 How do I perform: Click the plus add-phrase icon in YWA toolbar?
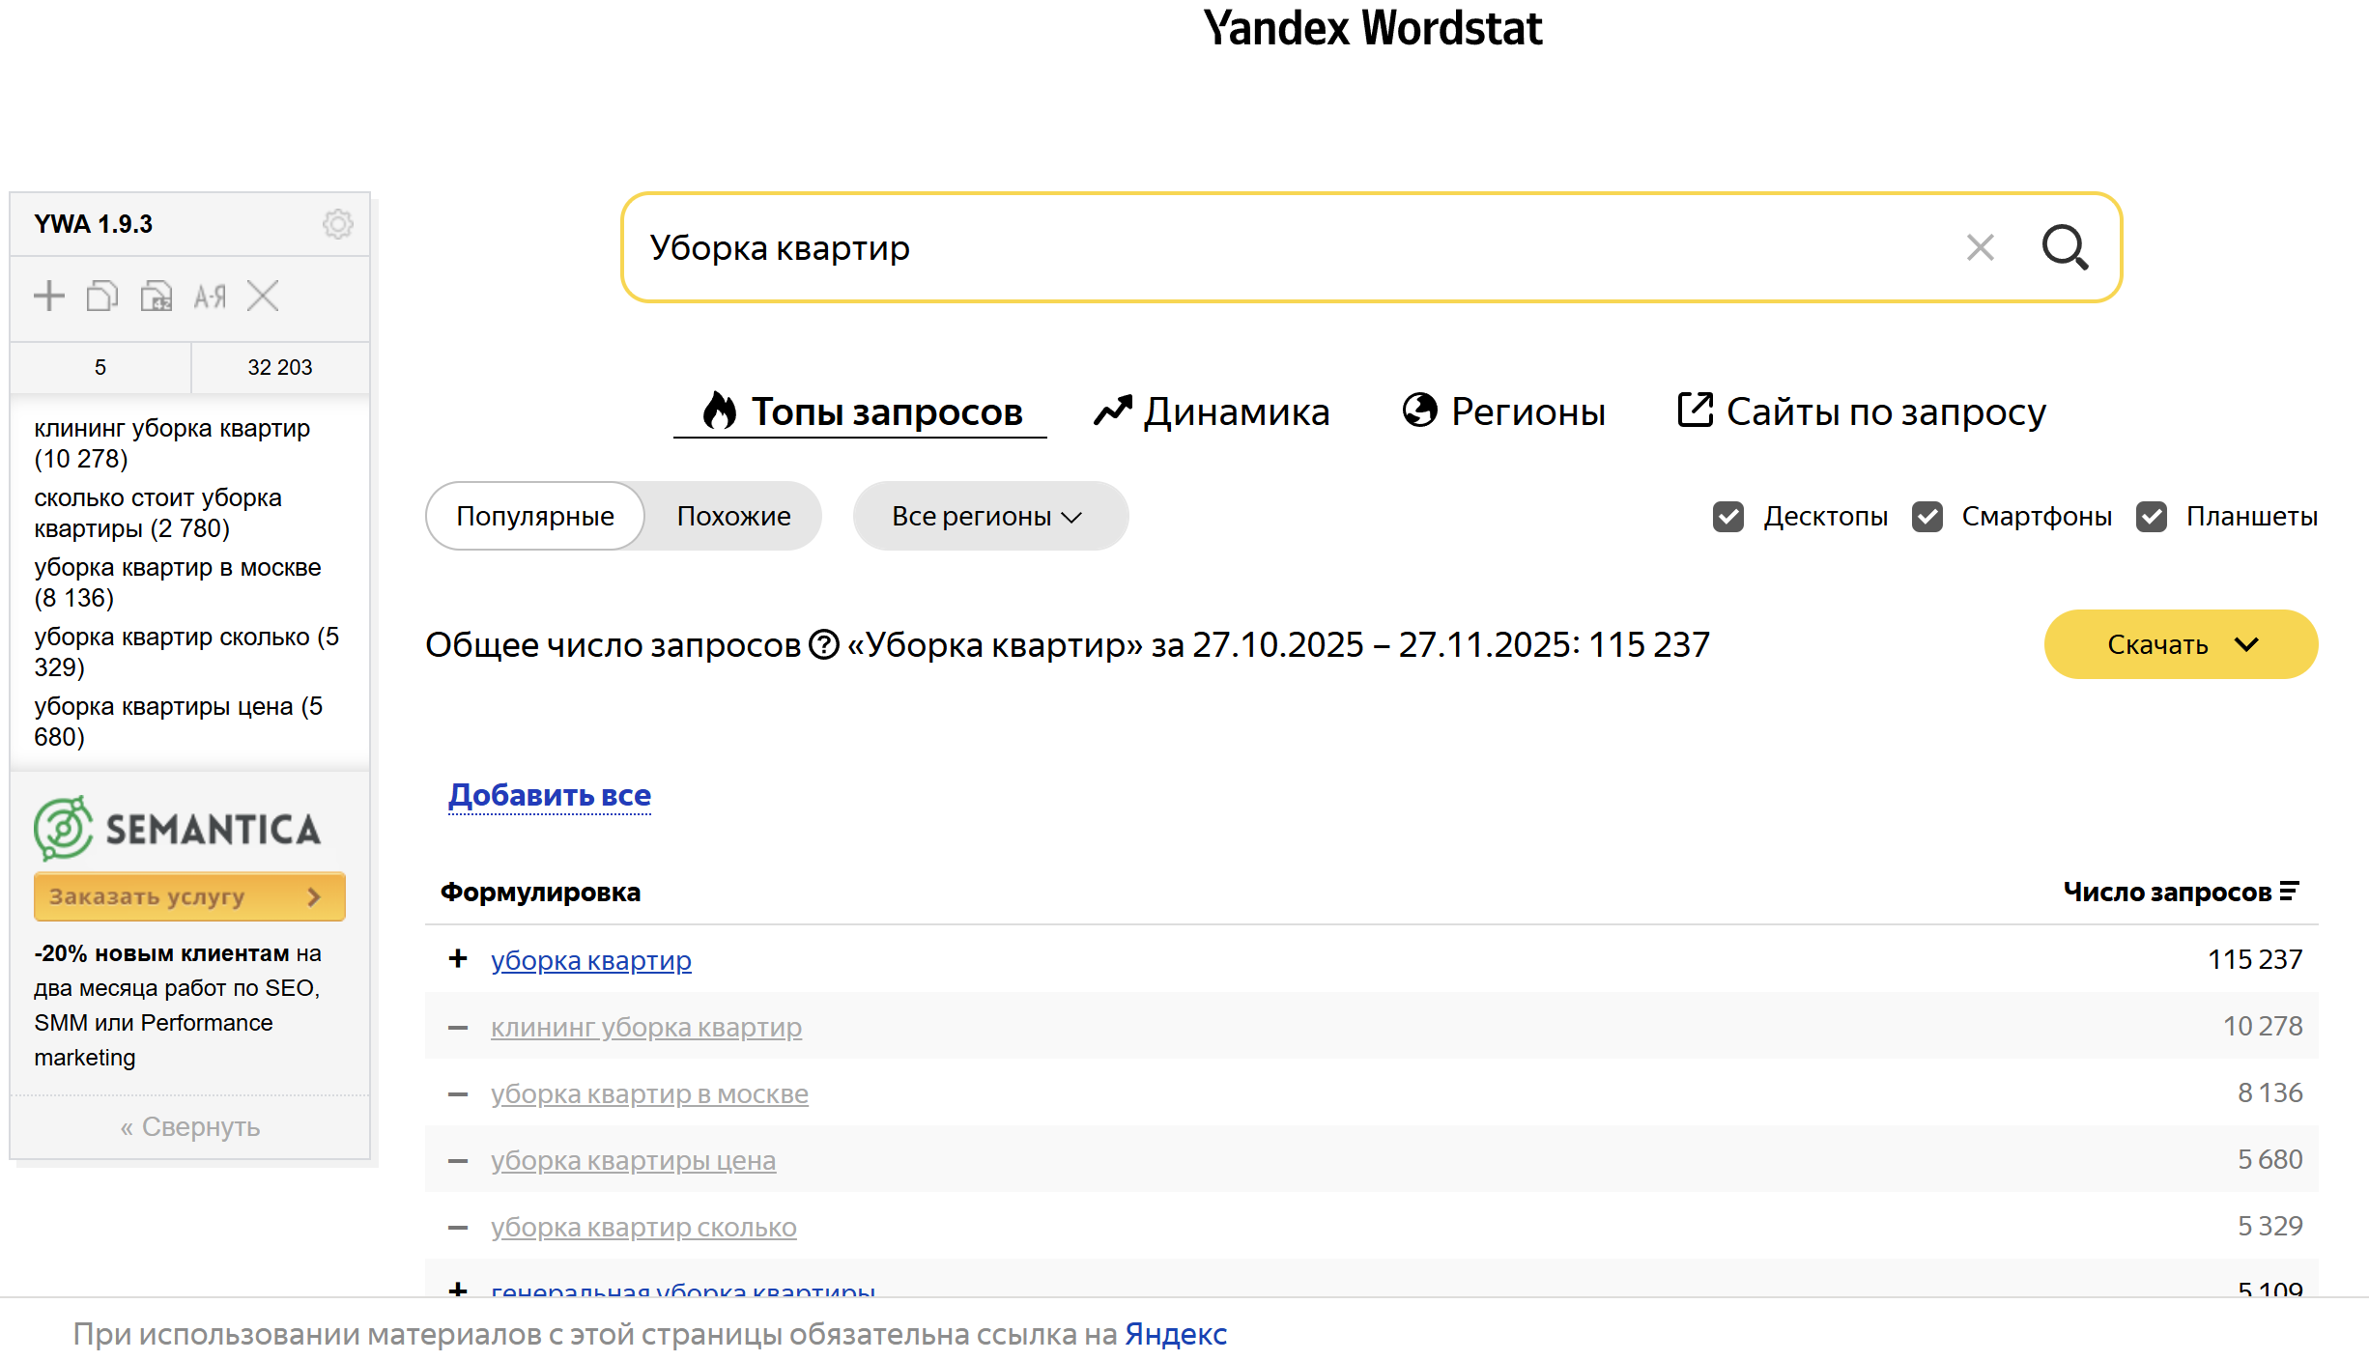[x=49, y=296]
